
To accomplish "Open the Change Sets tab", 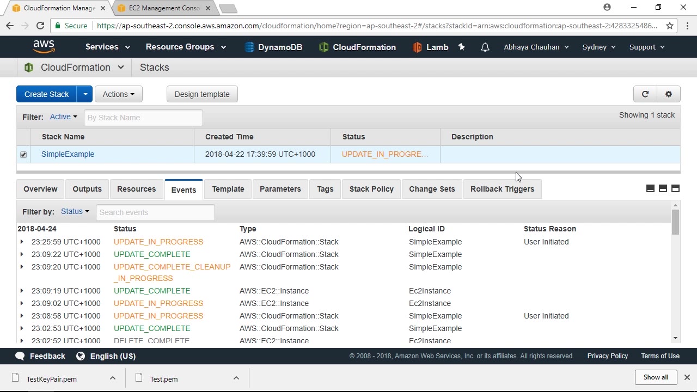I will coord(432,189).
